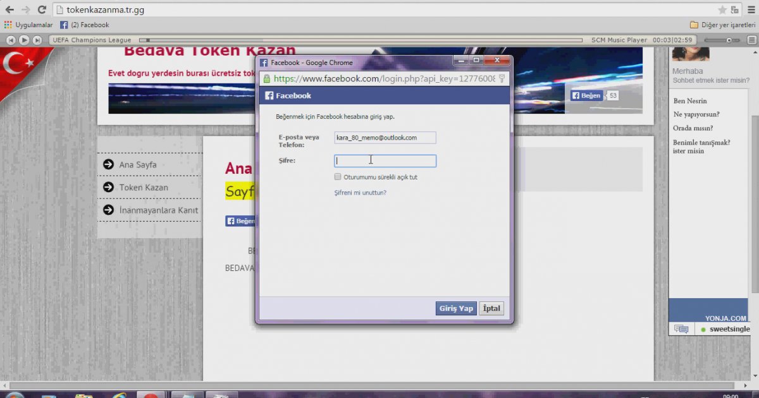The image size is (759, 398).
Task: Click the popup's facebook.com URL field
Action: 384,79
